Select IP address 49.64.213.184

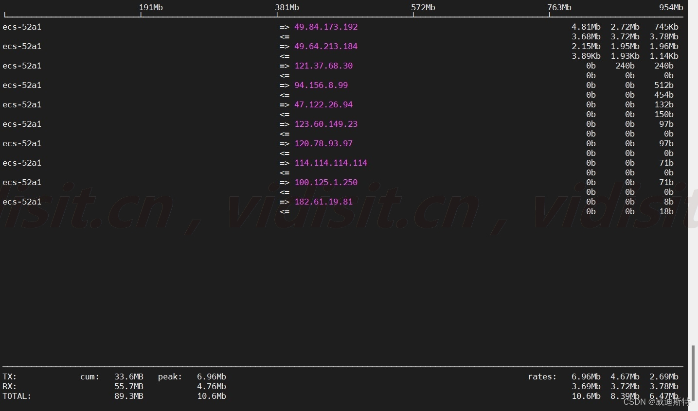pyautogui.click(x=326, y=46)
